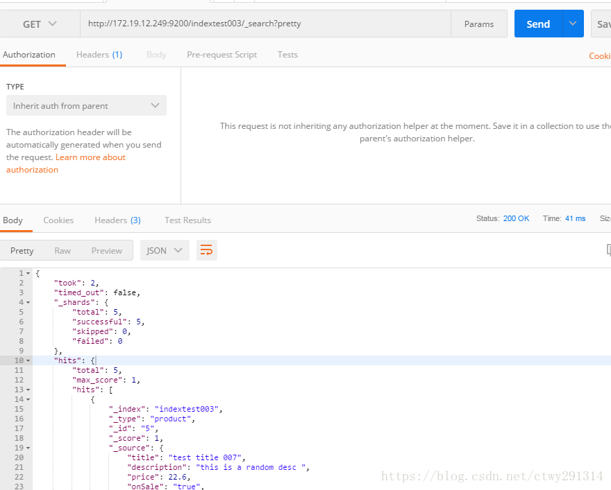
Task: Collapse the first hit object at line 14
Action: (x=28, y=399)
